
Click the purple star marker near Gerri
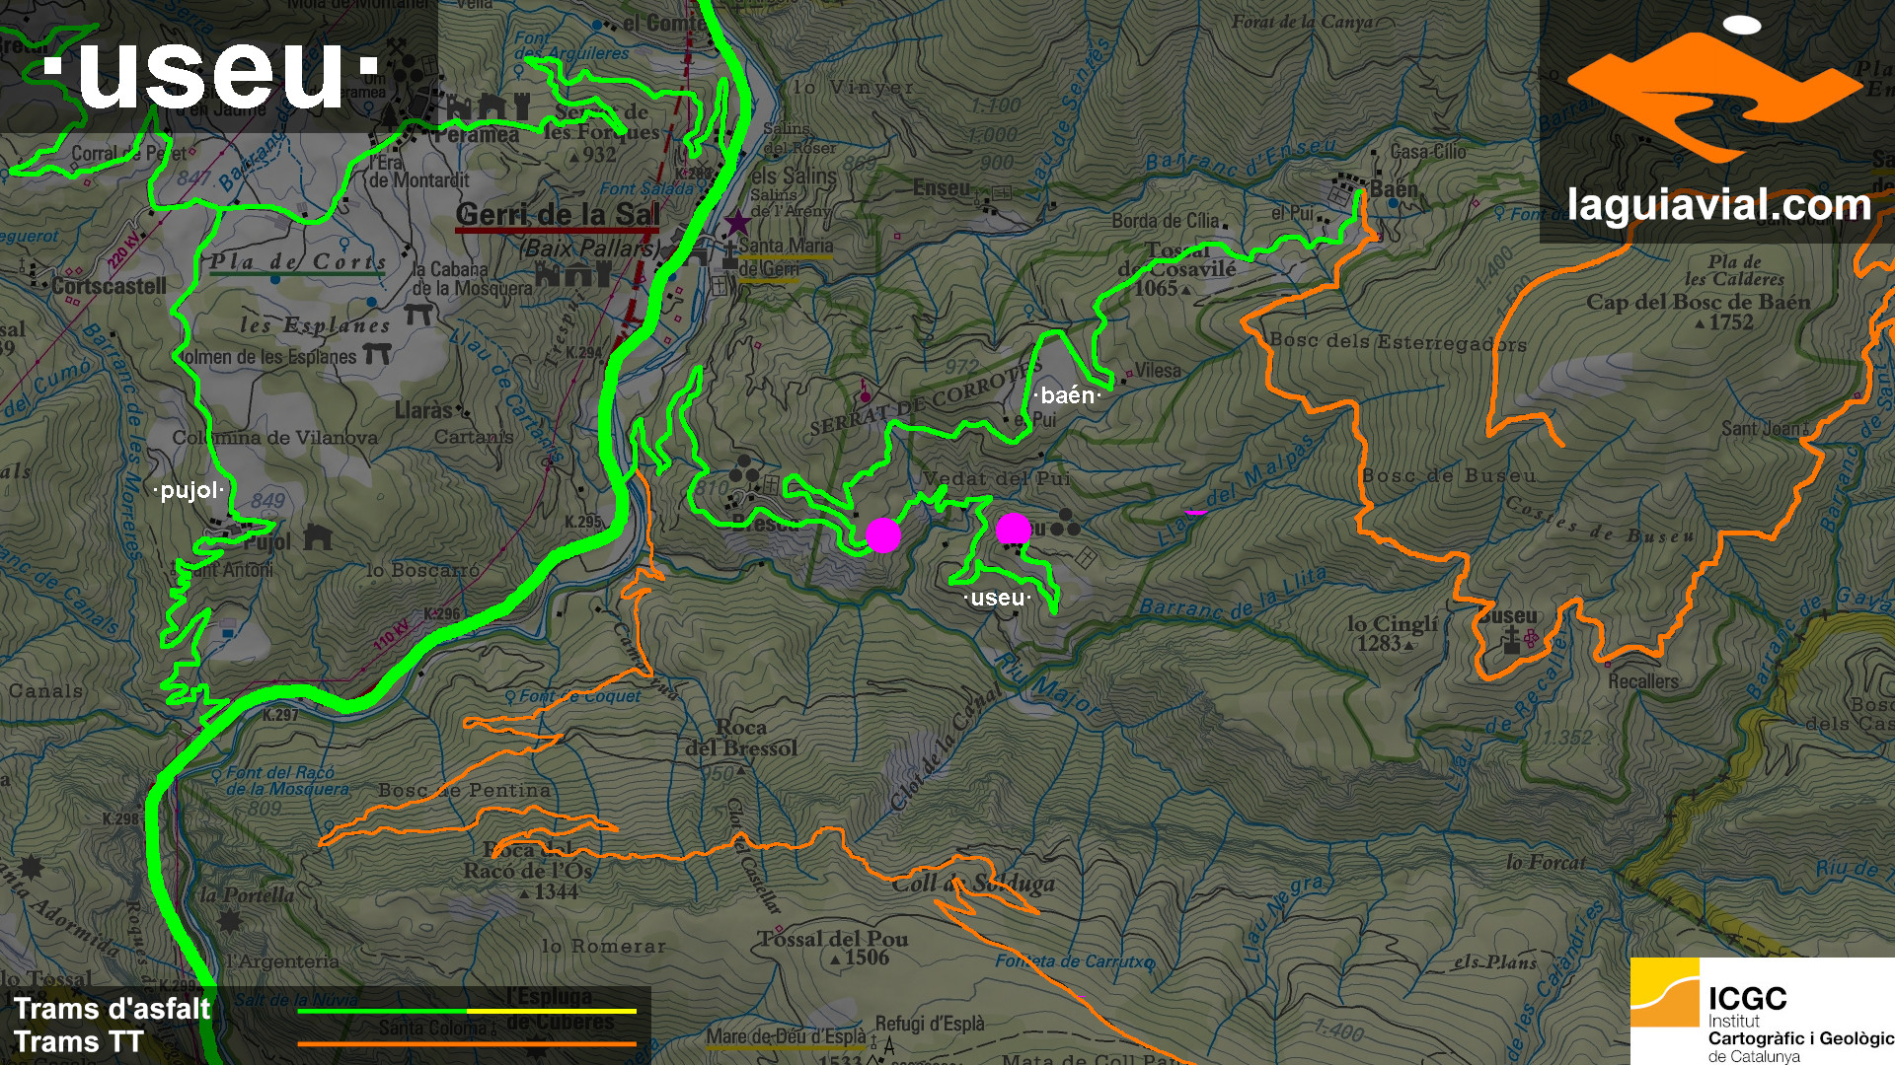pos(737,222)
